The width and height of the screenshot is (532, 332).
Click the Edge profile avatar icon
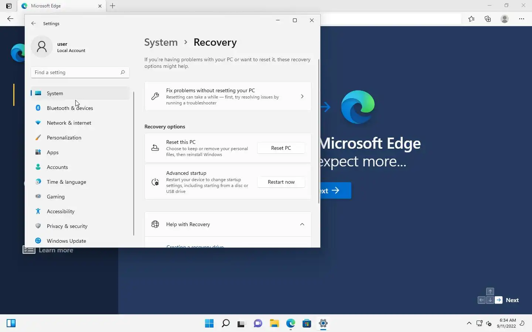pos(505,19)
